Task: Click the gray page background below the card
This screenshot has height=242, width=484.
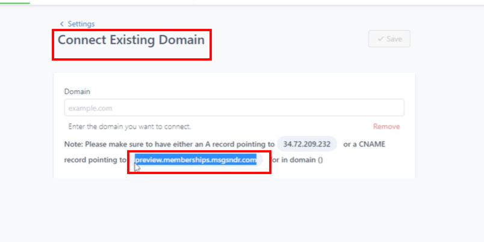Action: (x=241, y=210)
